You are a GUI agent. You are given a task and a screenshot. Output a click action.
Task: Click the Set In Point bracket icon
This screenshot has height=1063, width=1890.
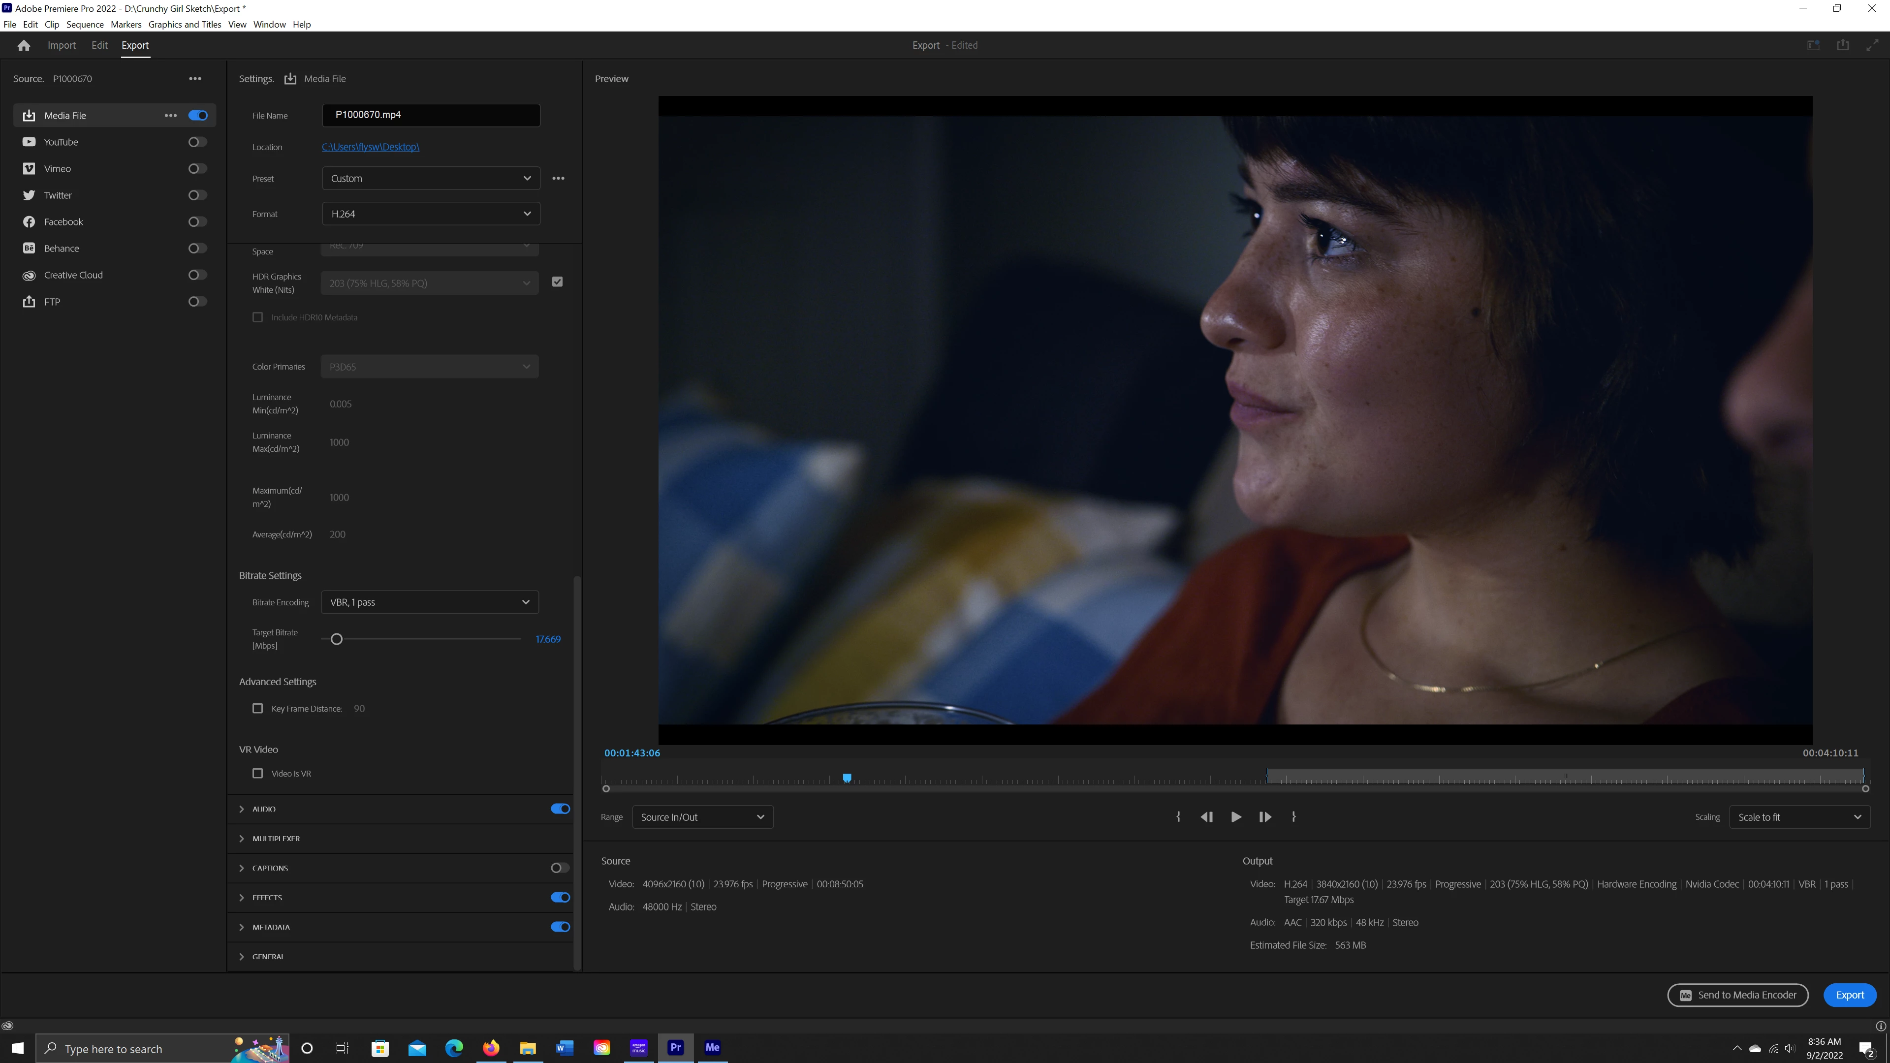1178,816
